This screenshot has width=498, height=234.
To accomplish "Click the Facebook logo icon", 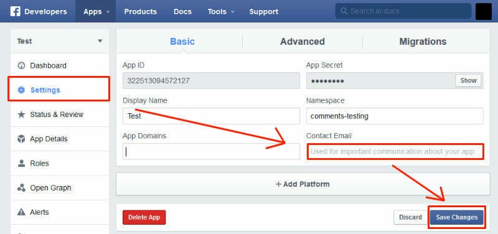I will pyautogui.click(x=15, y=11).
